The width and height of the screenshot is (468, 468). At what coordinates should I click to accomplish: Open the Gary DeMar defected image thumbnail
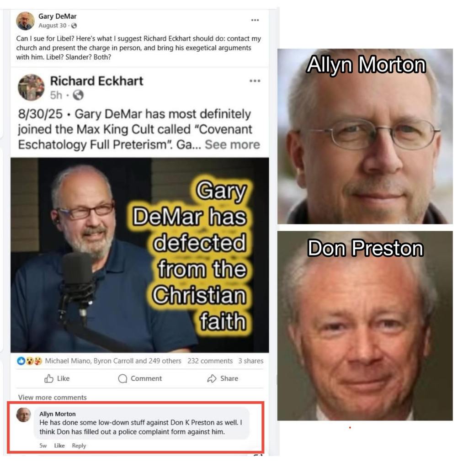140,255
